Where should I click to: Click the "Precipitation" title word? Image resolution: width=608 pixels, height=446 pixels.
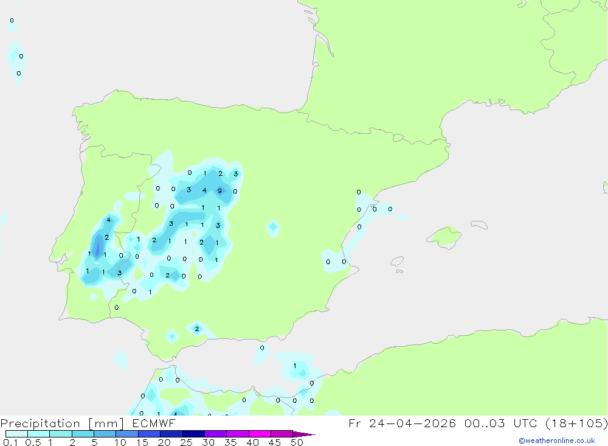point(40,423)
